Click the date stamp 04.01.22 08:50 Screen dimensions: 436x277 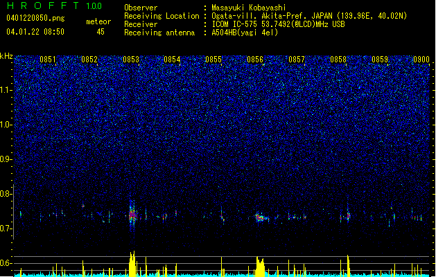pos(35,32)
